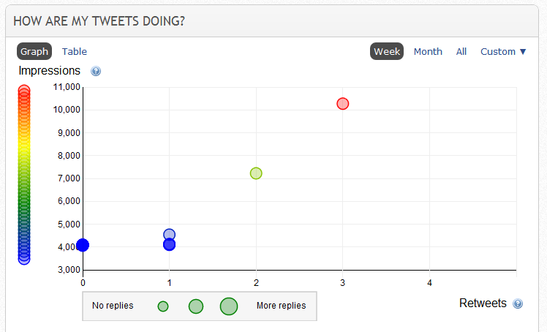Click the lower dark-blue bubble at 1 retweet
Screen dimensions: 547x332
click(169, 244)
